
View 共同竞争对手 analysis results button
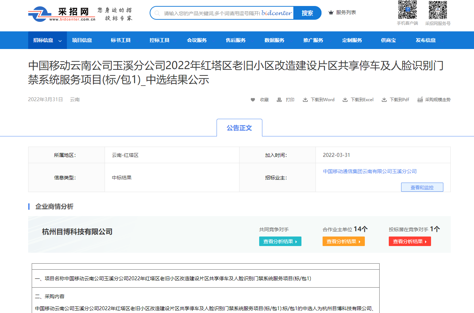click(280, 241)
